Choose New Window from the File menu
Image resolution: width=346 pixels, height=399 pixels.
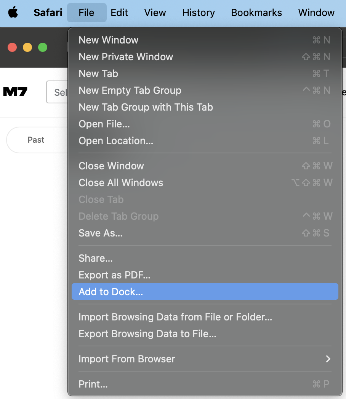click(x=109, y=40)
